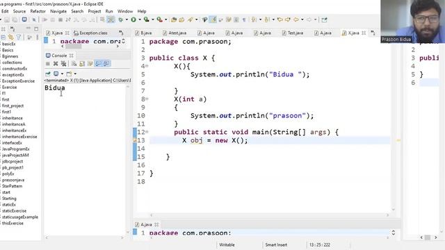Image resolution: width=445 pixels, height=250 pixels.
Task: Switch to the B.java editor tab
Action: [x=144, y=33]
